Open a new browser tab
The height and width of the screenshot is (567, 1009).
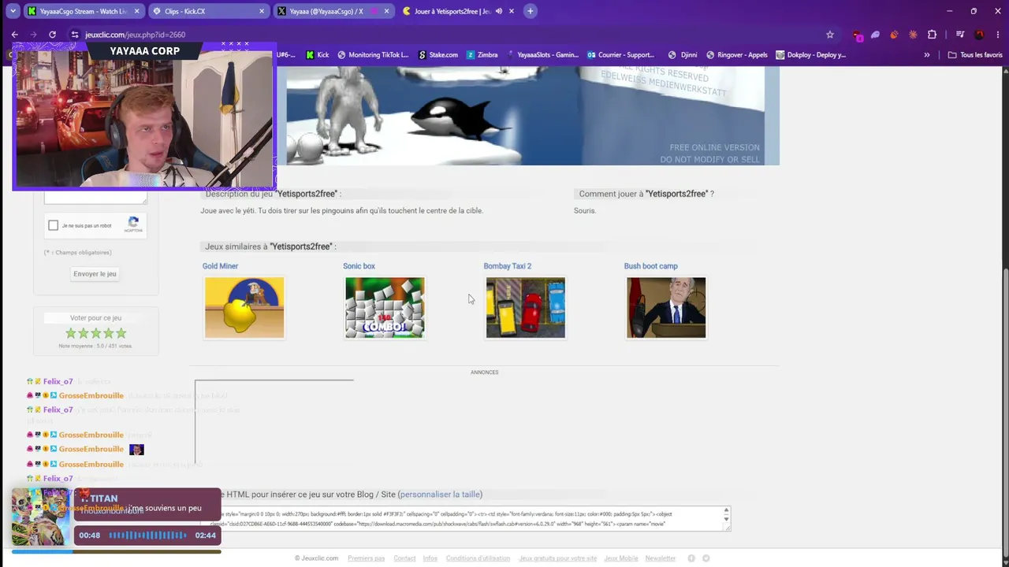[x=531, y=11]
